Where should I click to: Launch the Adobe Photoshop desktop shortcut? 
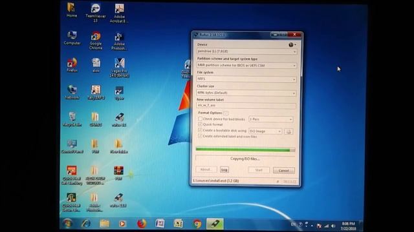coord(119,41)
